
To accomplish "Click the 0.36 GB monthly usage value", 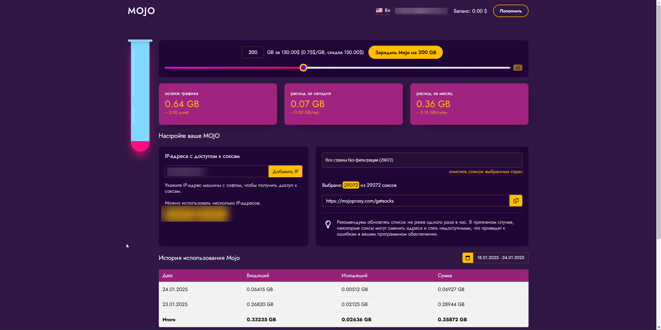I will tap(433, 104).
